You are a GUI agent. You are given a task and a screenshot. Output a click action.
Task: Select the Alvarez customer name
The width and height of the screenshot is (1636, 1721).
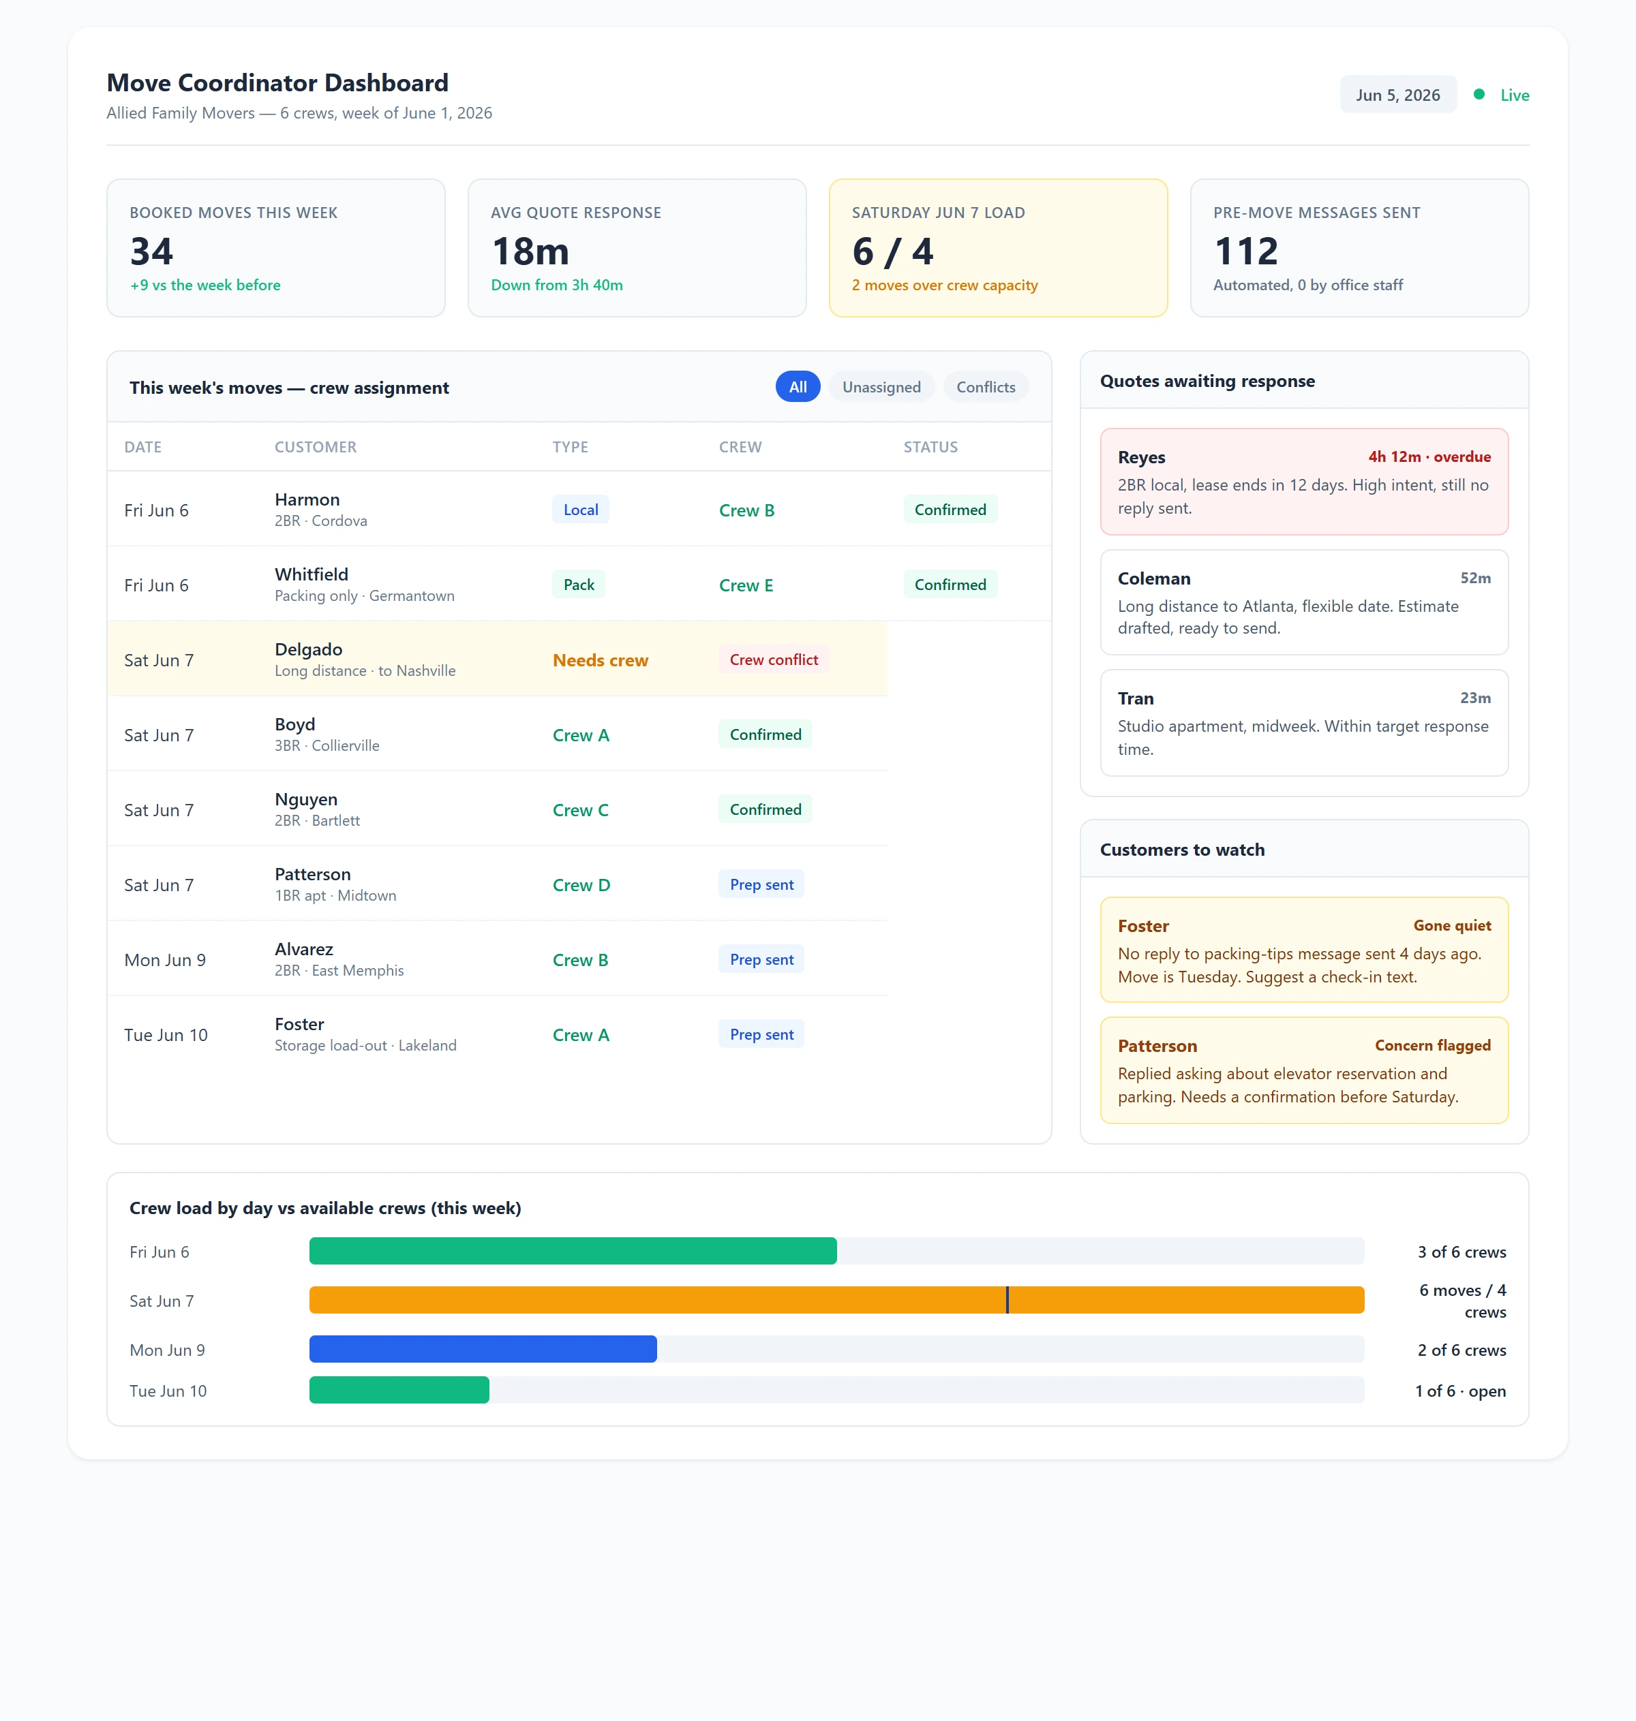point(303,949)
